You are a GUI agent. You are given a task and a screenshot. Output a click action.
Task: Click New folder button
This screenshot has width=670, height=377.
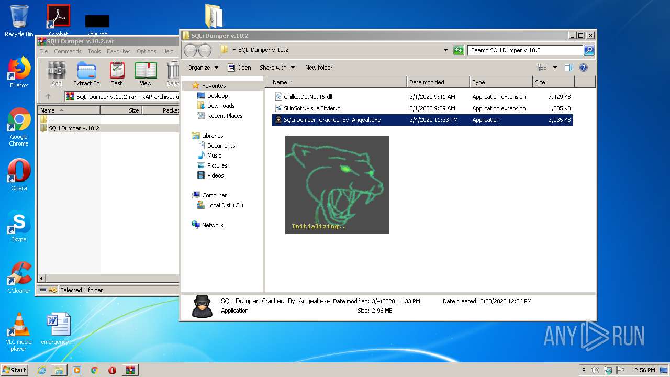coord(319,68)
